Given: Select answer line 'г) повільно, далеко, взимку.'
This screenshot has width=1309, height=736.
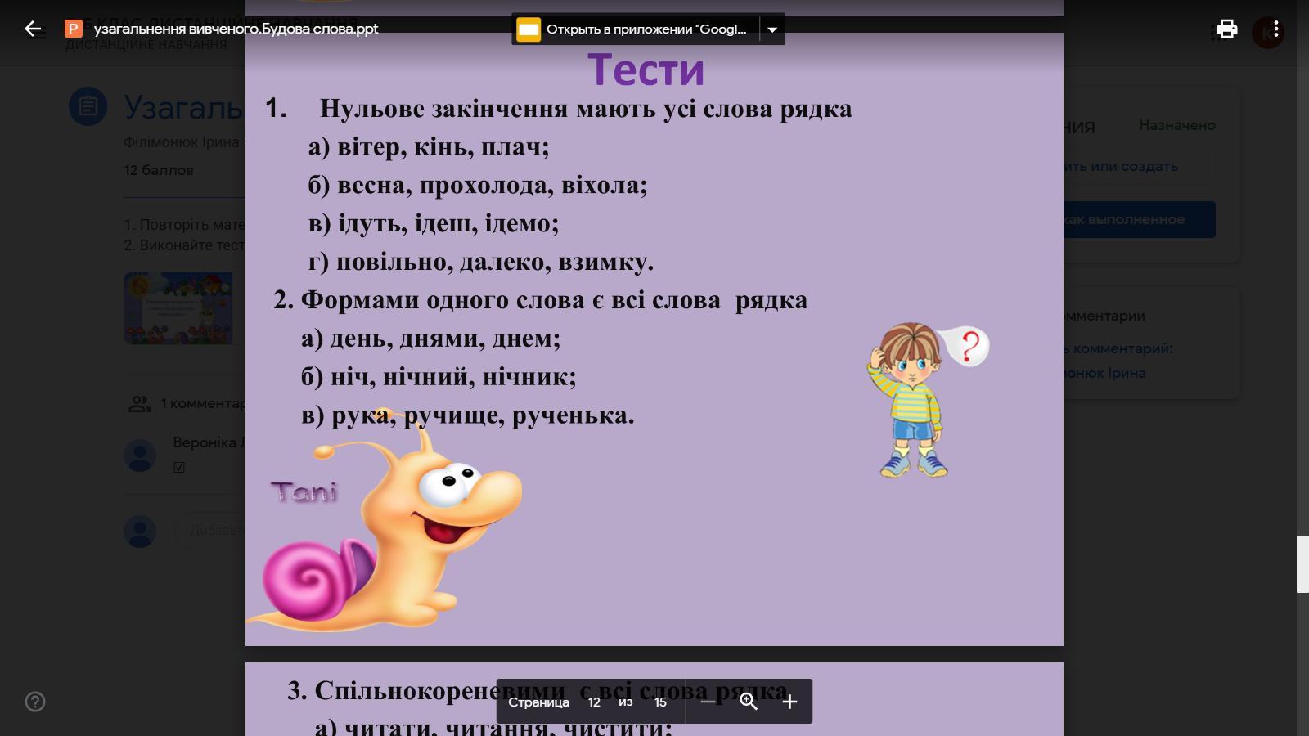Looking at the screenshot, I should 481,262.
